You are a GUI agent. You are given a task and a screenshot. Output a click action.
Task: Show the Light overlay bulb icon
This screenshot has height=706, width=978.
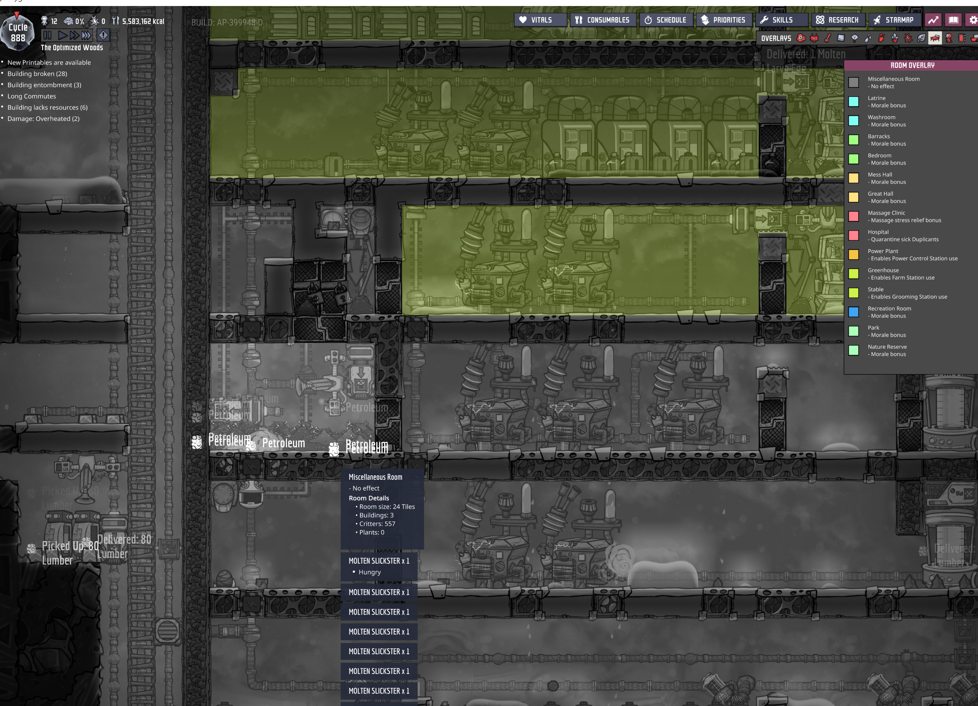[855, 39]
